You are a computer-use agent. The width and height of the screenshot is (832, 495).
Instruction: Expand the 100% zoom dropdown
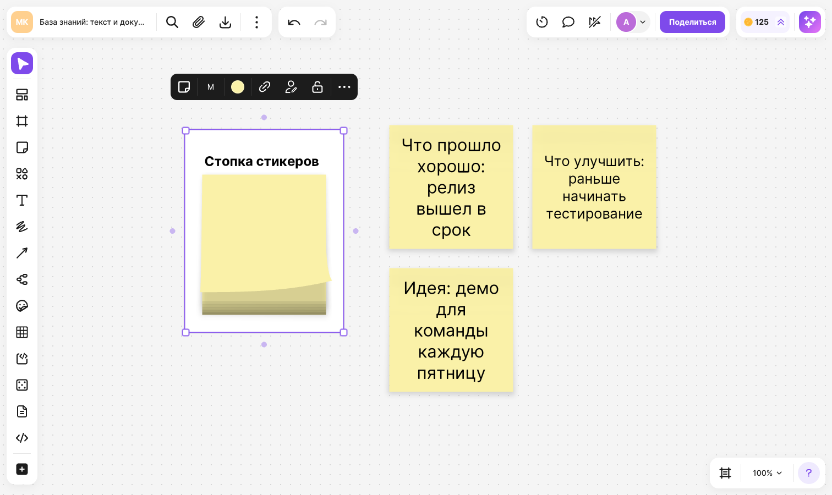point(767,473)
